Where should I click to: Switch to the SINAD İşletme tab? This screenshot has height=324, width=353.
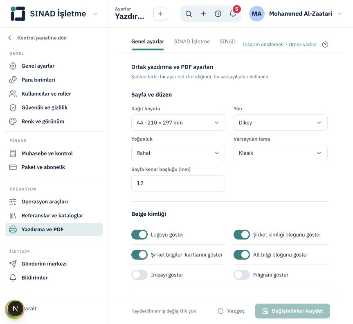coord(192,41)
